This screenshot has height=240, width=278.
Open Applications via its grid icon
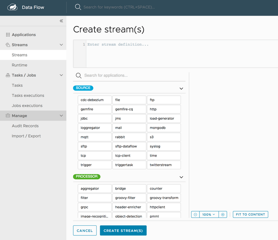(x=8, y=34)
